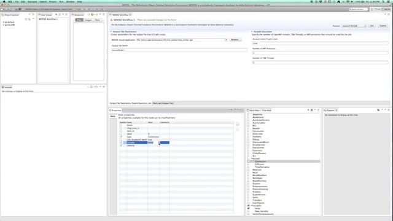Click green circle icon in Resources toolbar
The width and height of the screenshot is (393, 221).
(92, 15)
